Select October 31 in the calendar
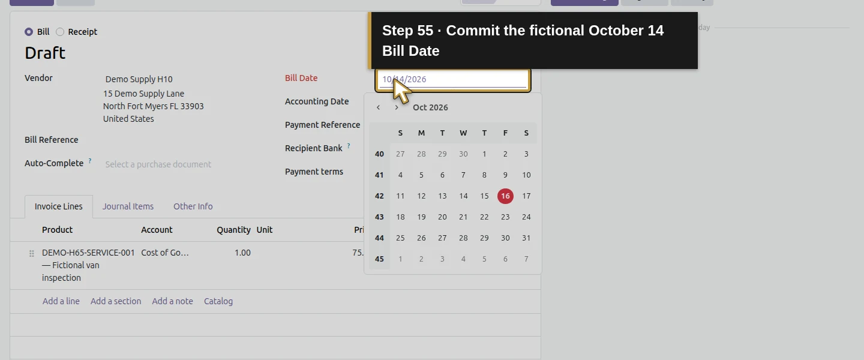The height and width of the screenshot is (360, 864). 526,238
